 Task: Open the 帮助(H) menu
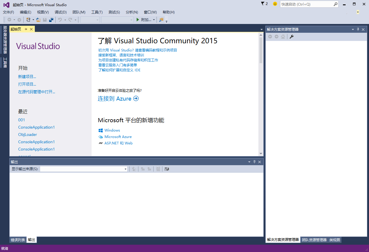pyautogui.click(x=169, y=12)
